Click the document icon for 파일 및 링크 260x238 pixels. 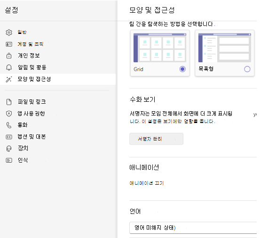click(x=9, y=102)
